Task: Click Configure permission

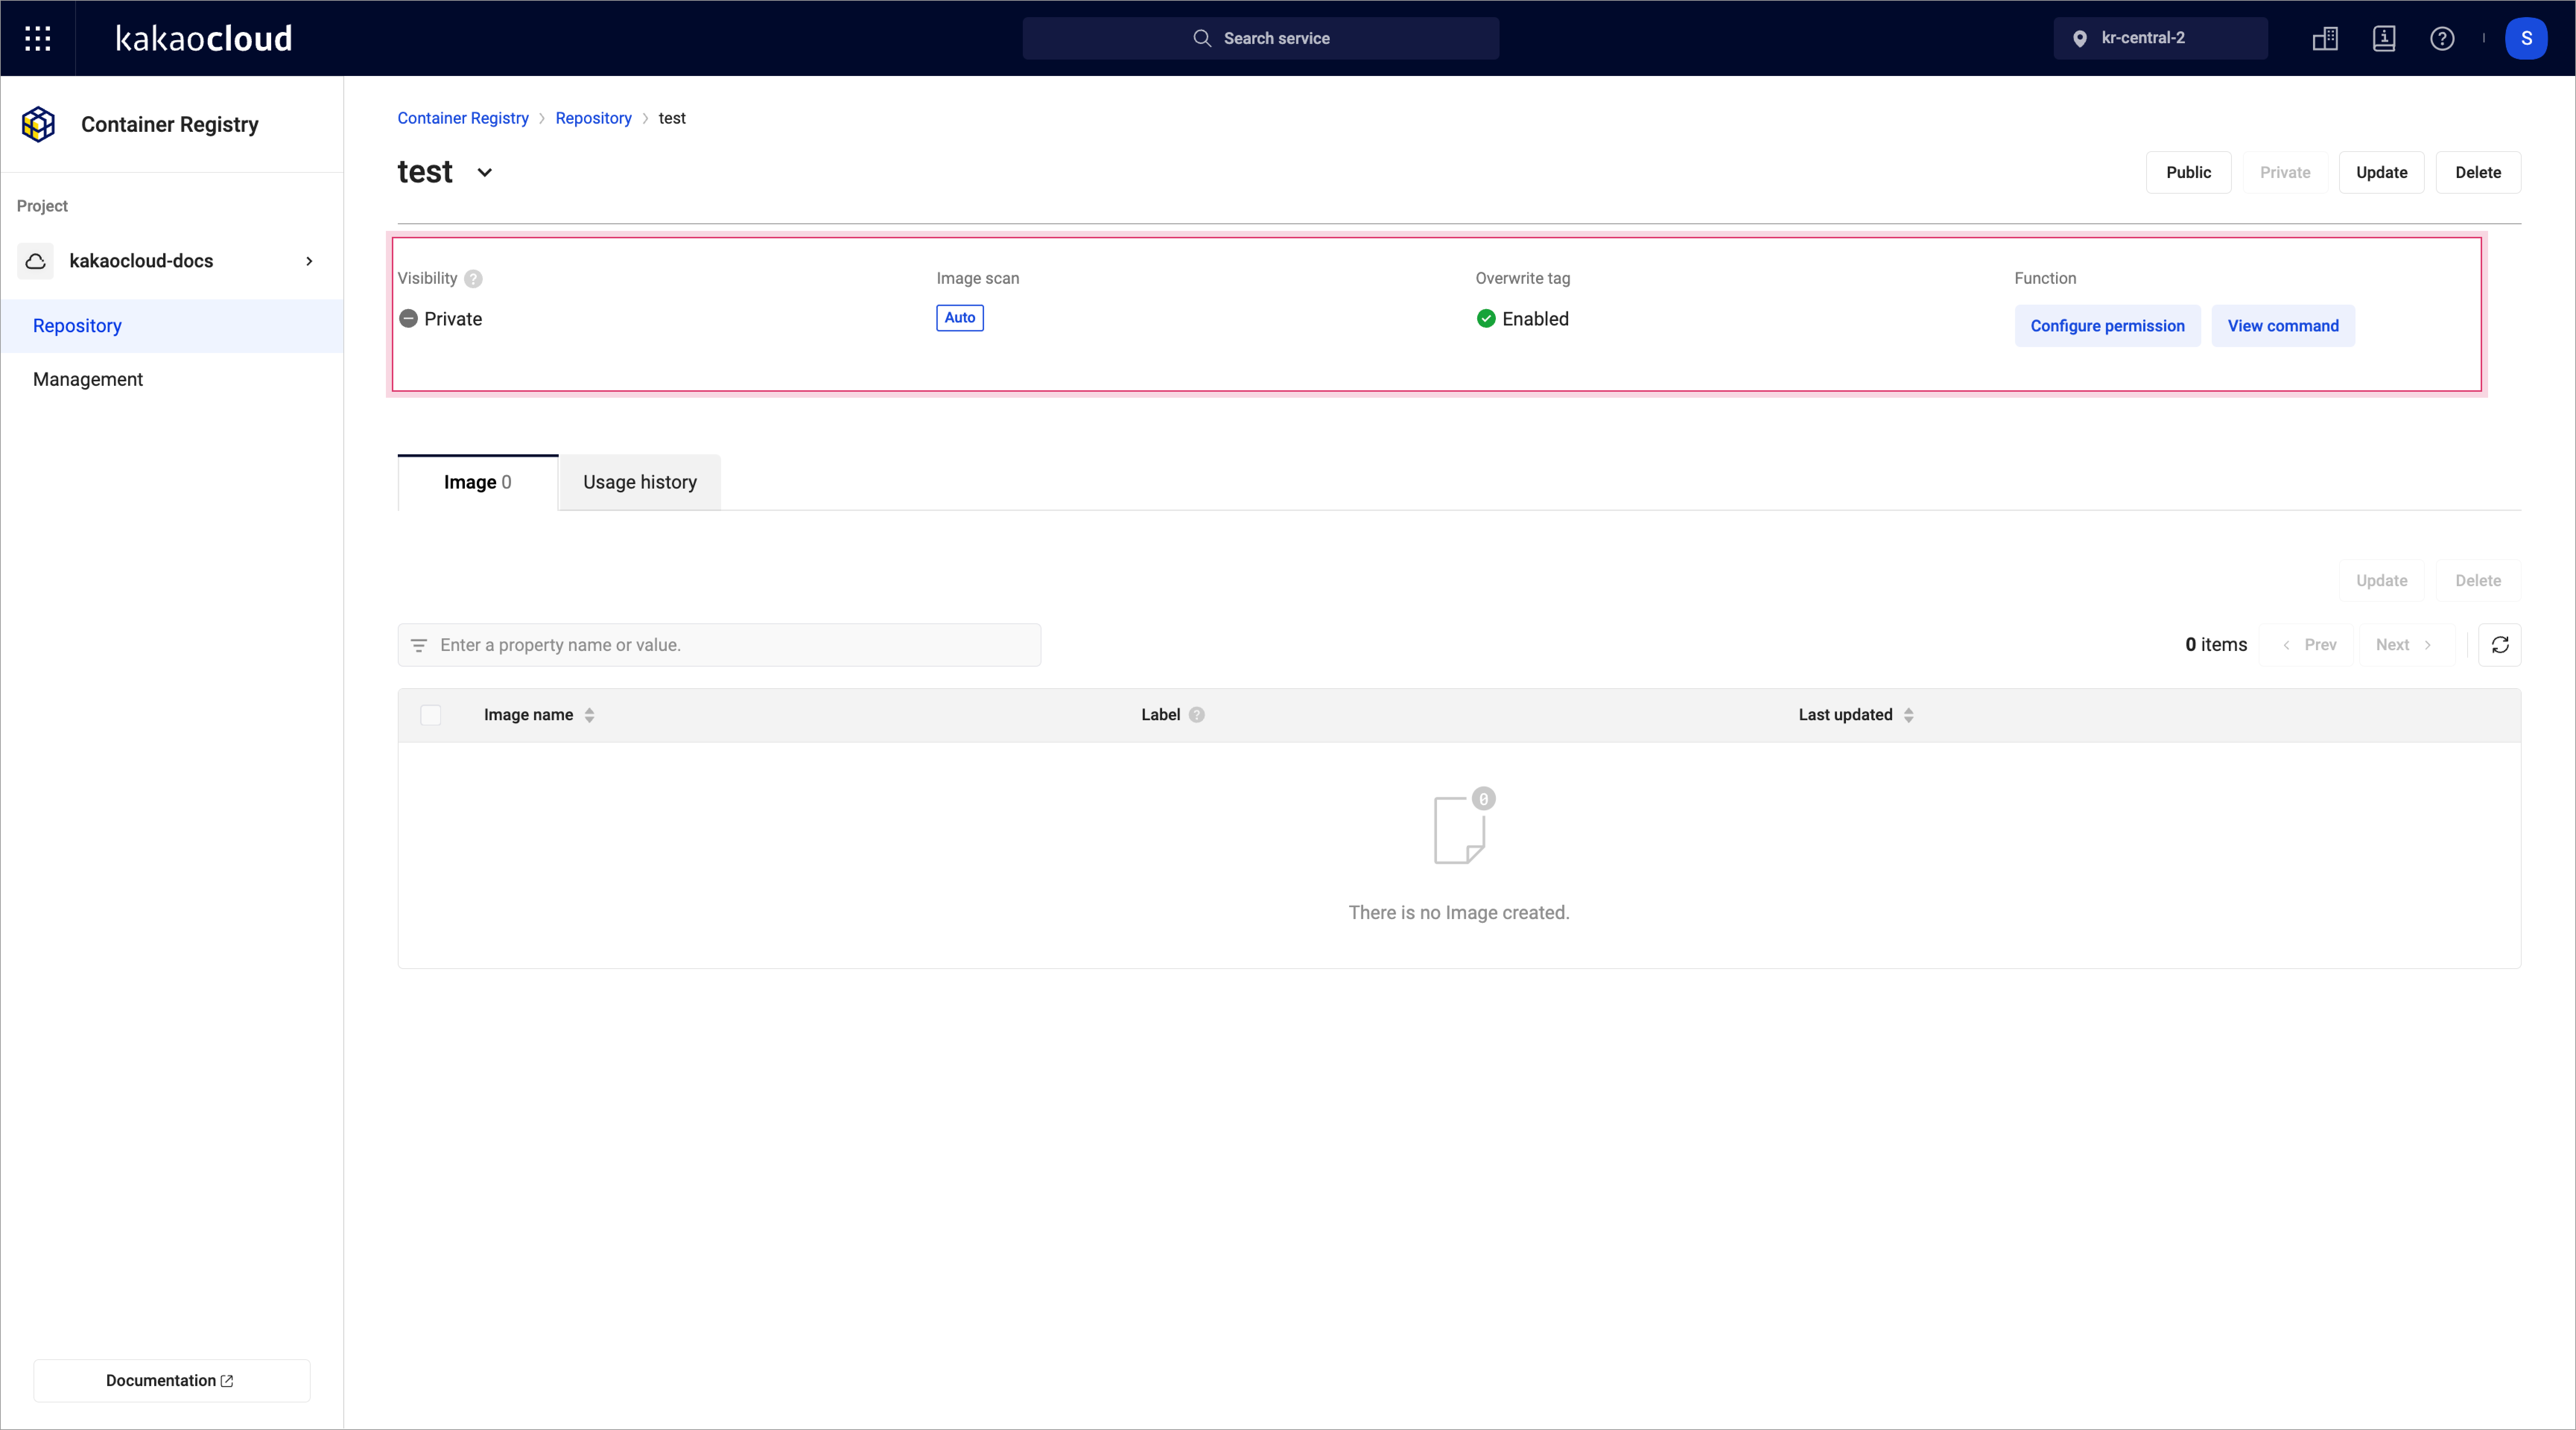Action: [x=2107, y=326]
